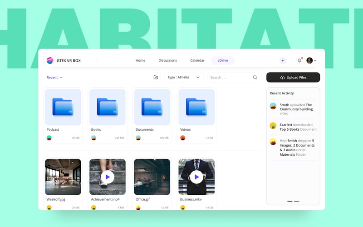Screen dimensions: 363x227
Task: Click the Videos folder name
Action: click(186, 129)
